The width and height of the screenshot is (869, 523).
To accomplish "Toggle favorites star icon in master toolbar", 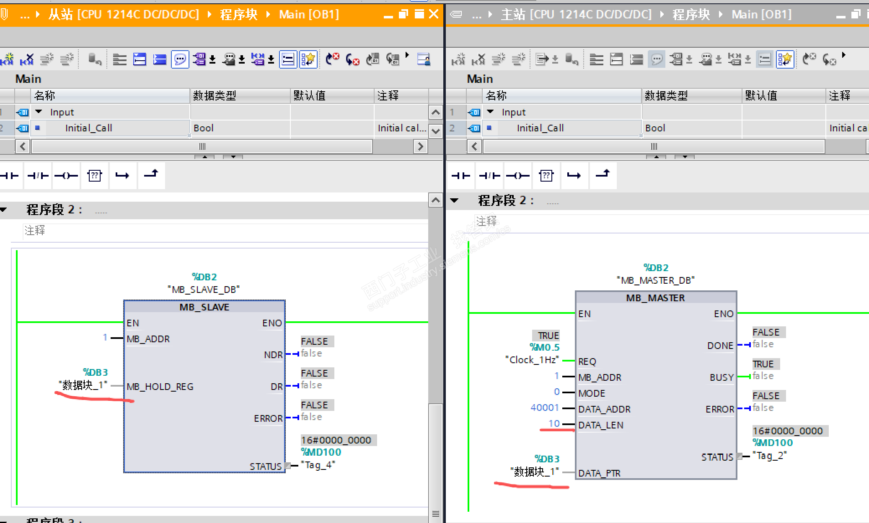I will [785, 59].
